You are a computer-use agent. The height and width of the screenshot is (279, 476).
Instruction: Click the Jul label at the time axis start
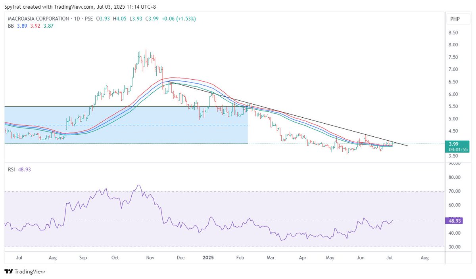(x=19, y=258)
